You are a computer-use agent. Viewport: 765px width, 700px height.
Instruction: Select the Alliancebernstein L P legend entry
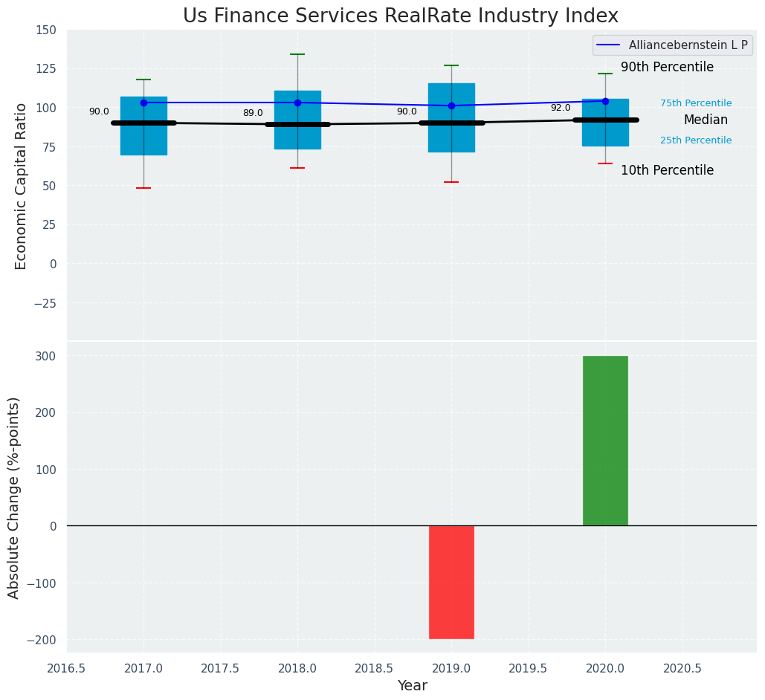tap(688, 45)
